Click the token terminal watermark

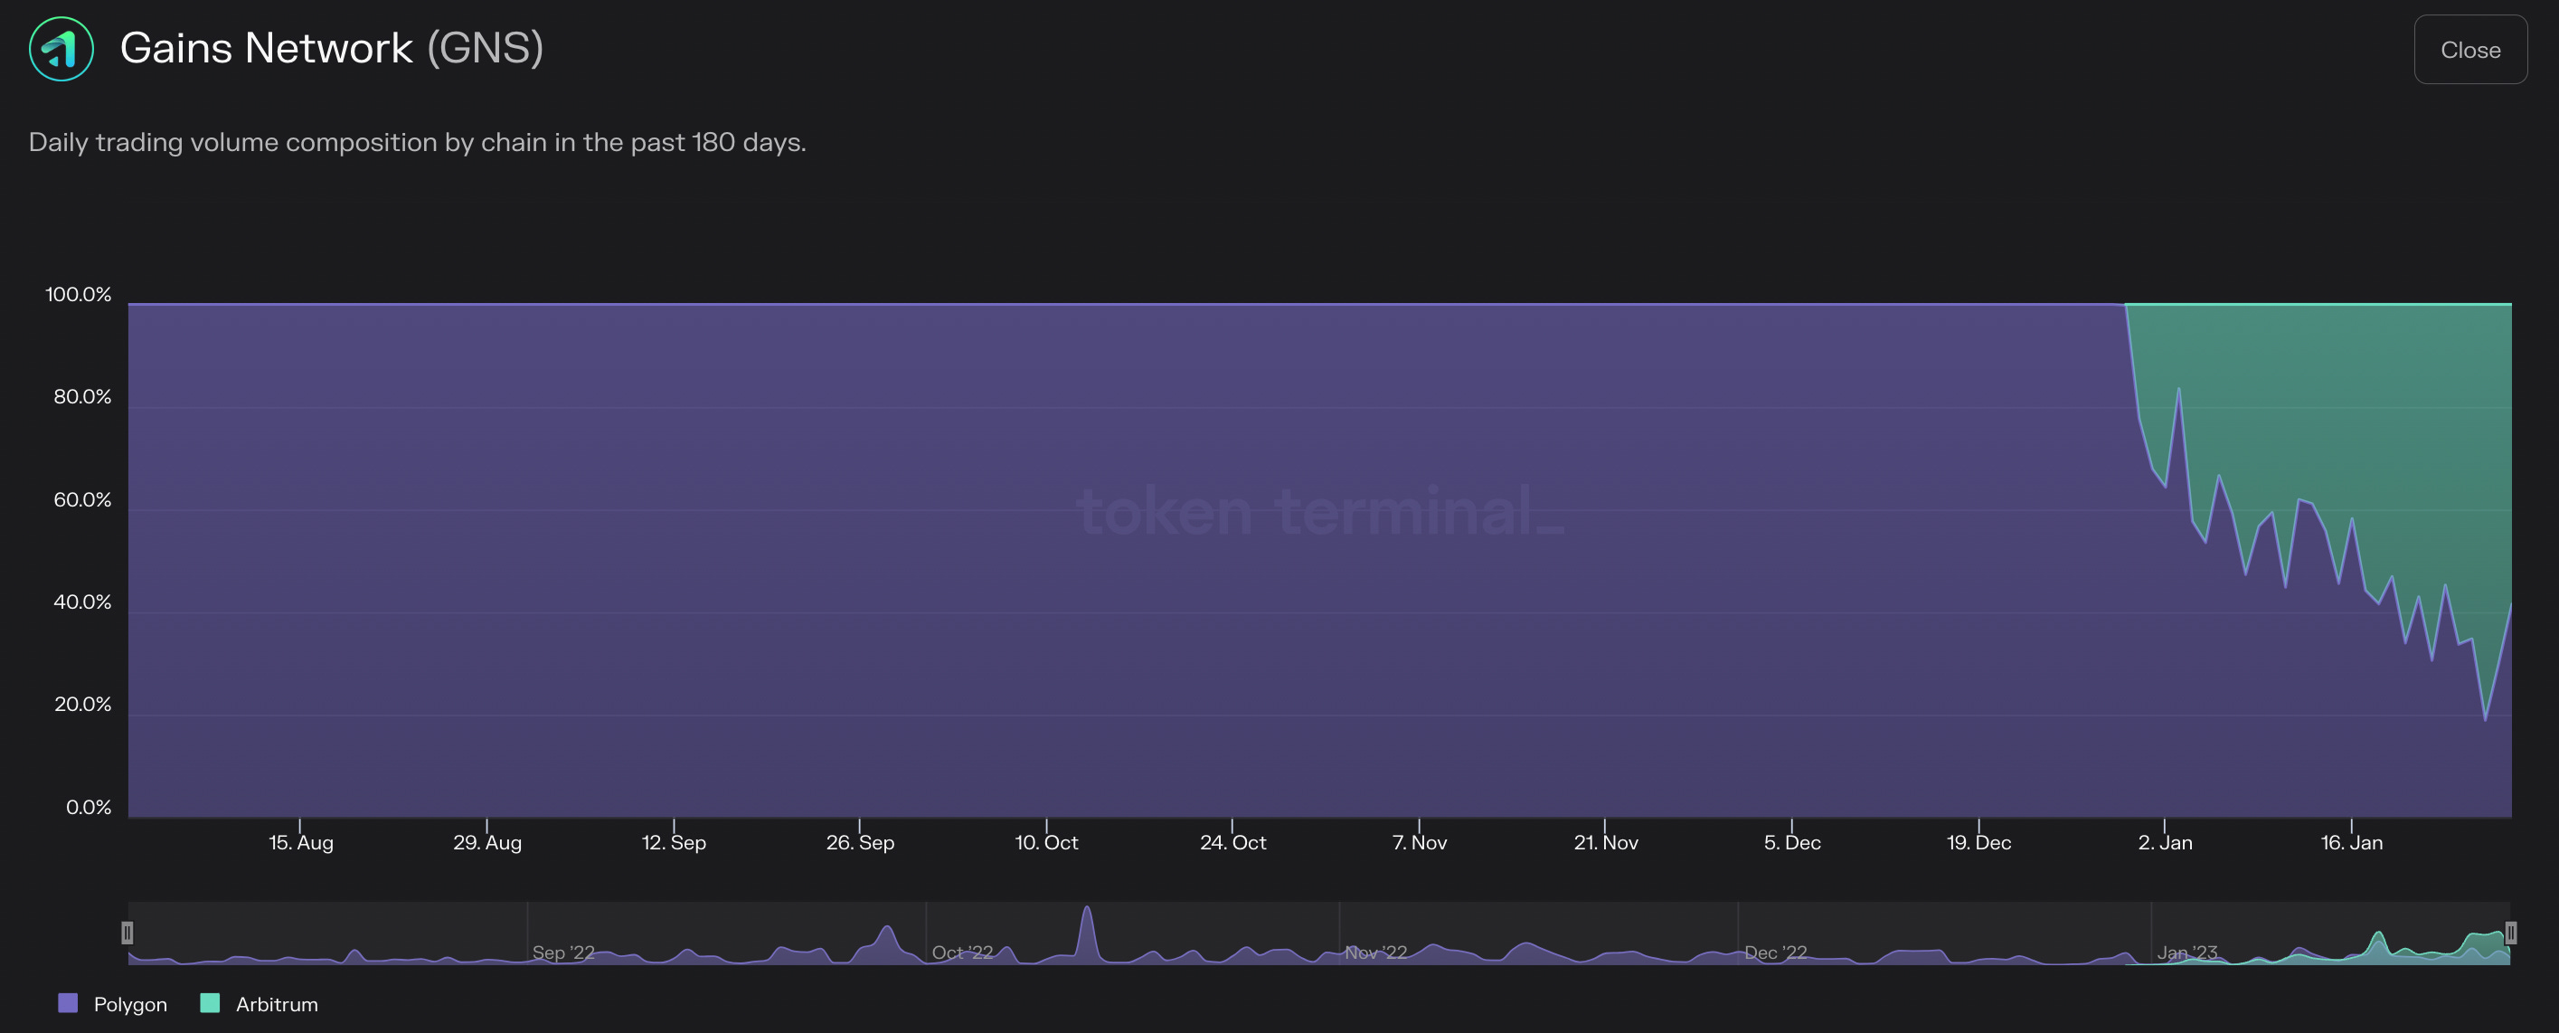(1319, 512)
